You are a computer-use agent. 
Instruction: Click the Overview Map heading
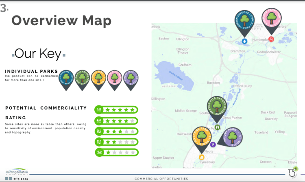(x=61, y=20)
